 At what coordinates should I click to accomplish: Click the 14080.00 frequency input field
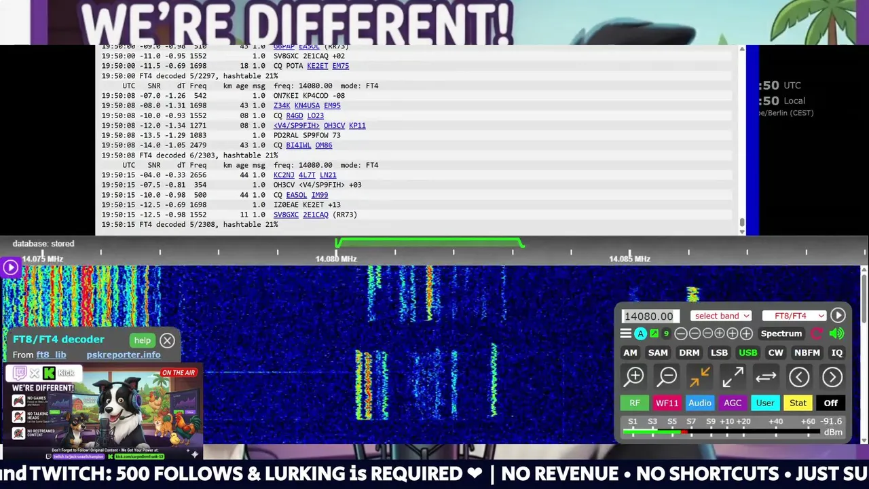tap(650, 316)
